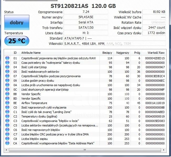Click the serial number field 5PL4SA5E

coord(86,17)
